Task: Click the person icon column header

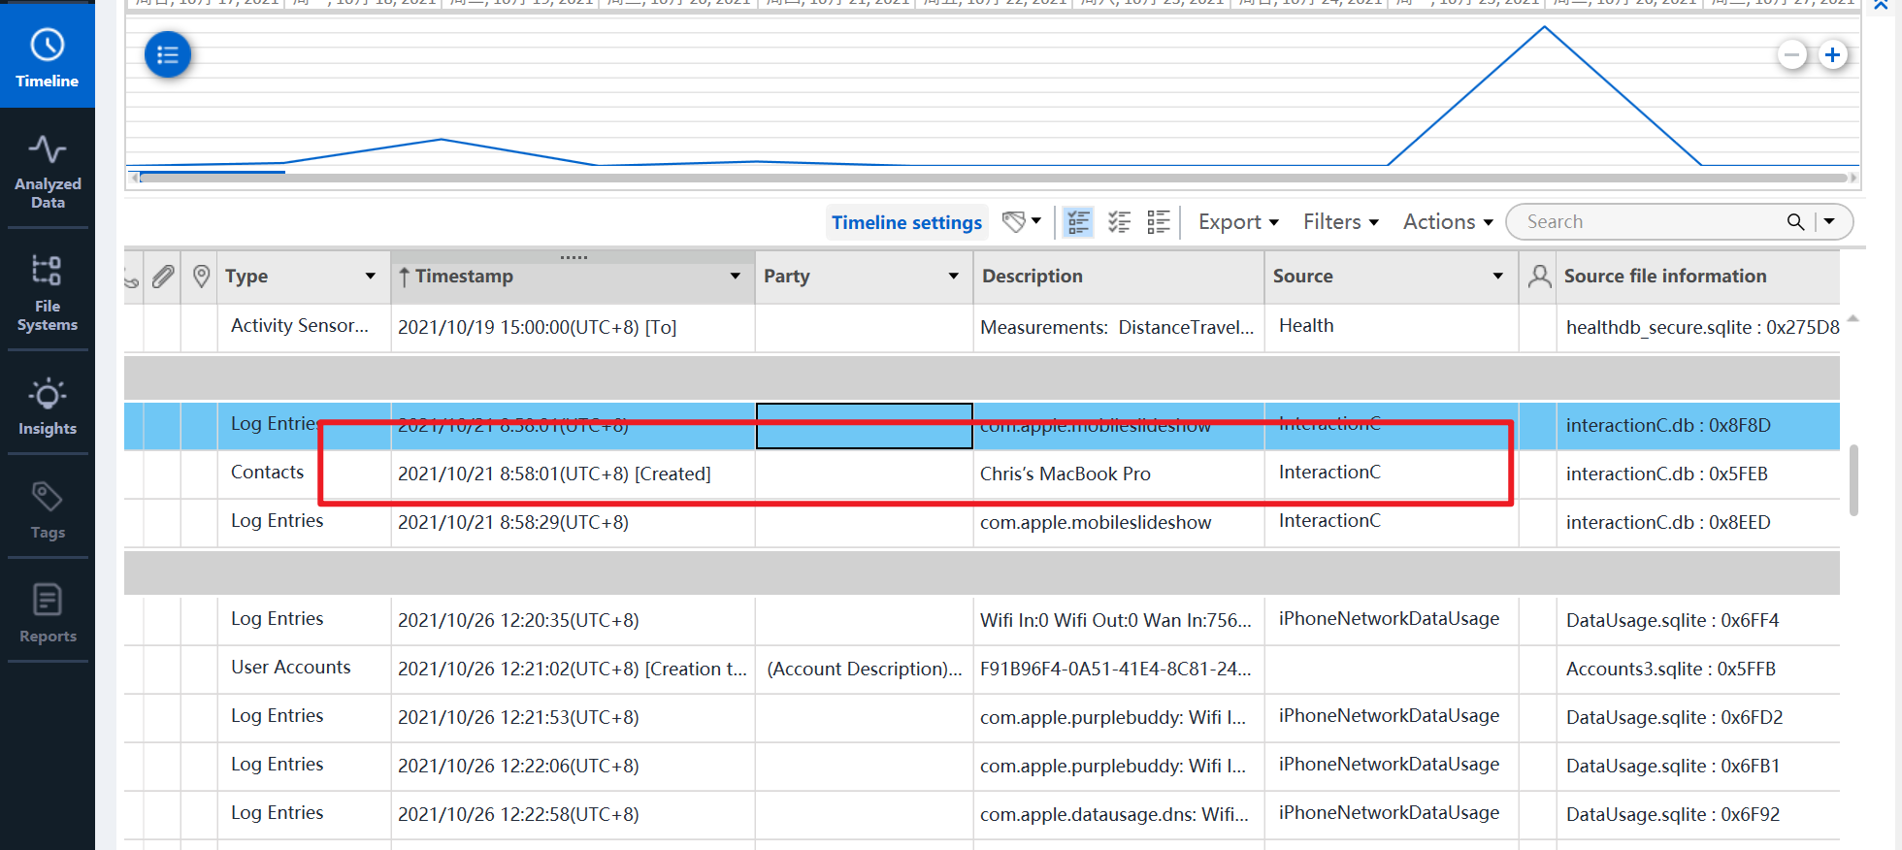Action: (1538, 277)
